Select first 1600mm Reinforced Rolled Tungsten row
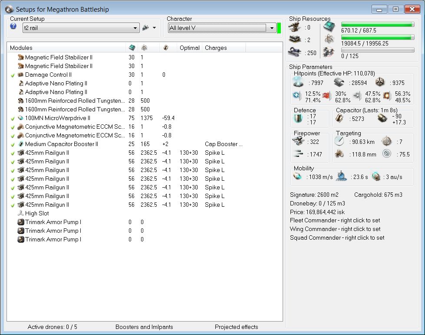425x335 pixels. (145, 101)
